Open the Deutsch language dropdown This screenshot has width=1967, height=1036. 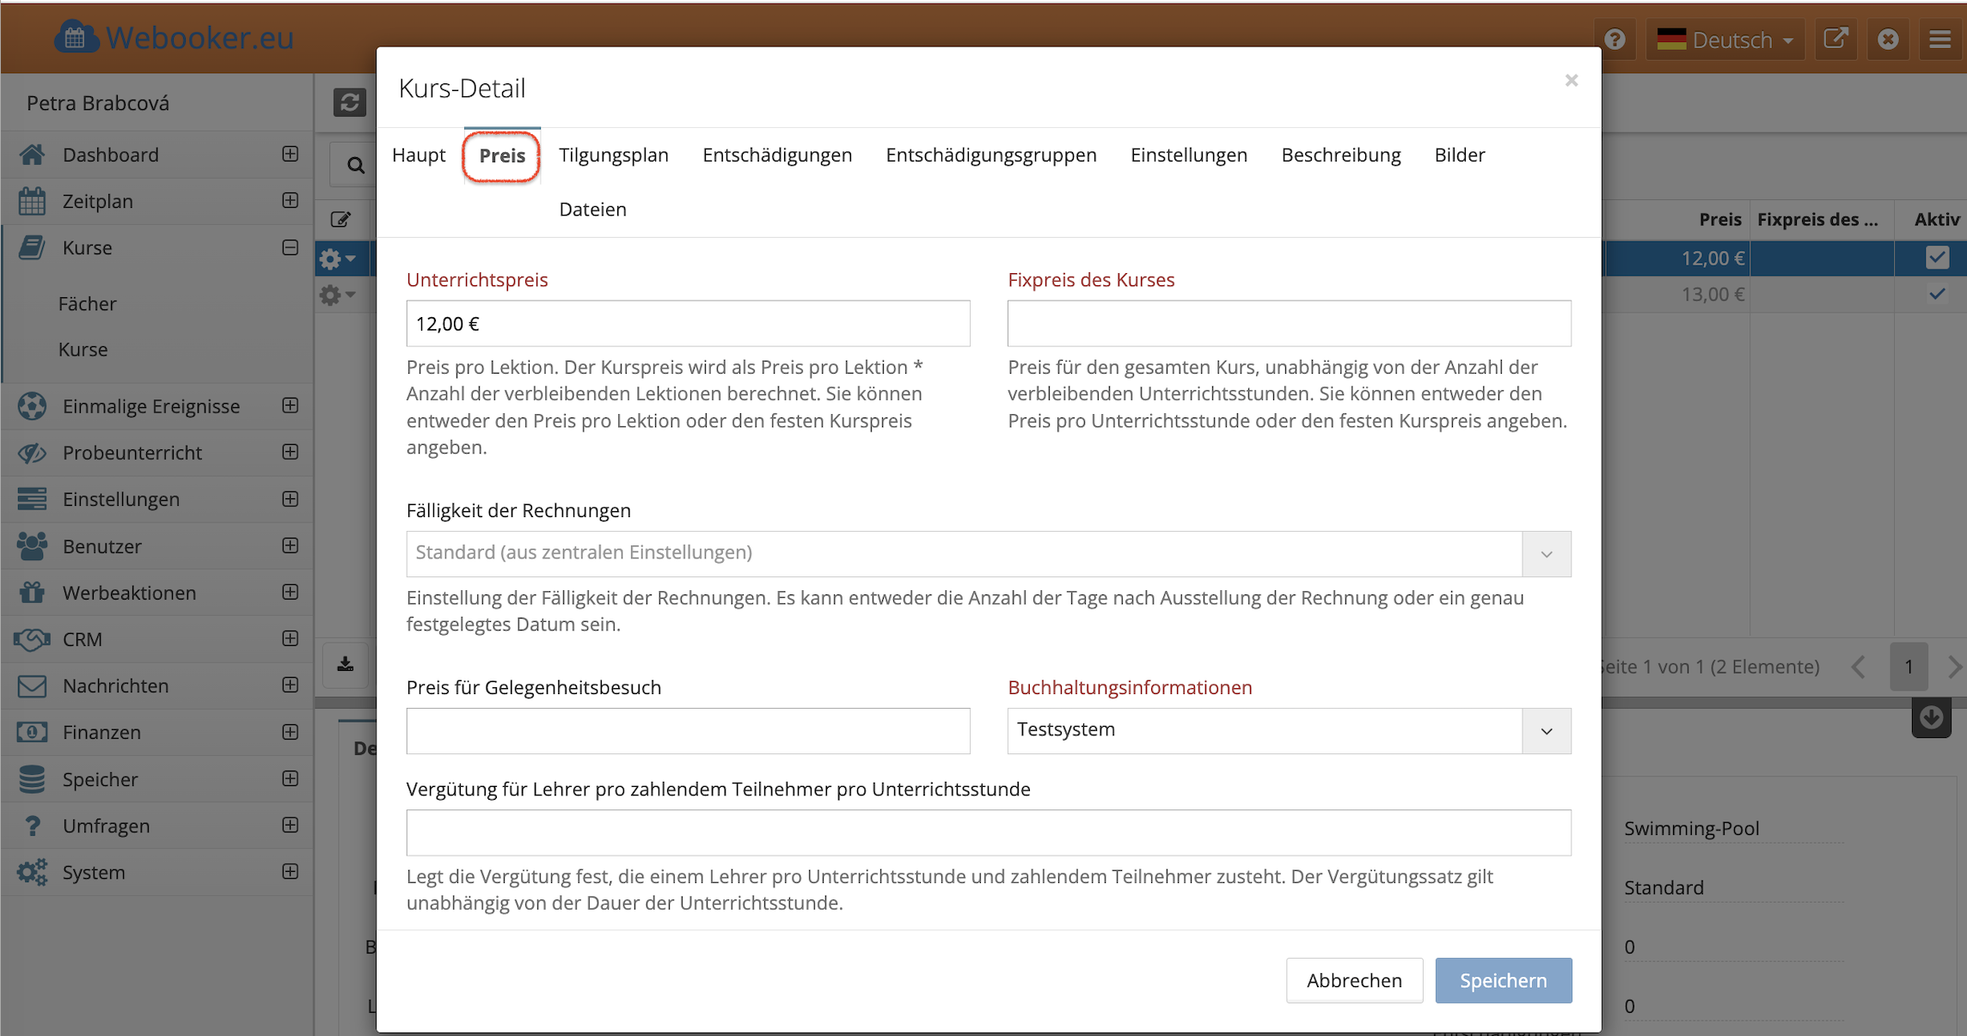tap(1726, 40)
